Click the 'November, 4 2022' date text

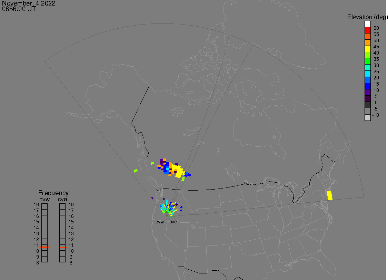[29, 3]
